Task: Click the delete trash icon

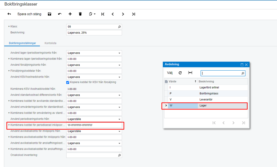Action: coord(80,14)
